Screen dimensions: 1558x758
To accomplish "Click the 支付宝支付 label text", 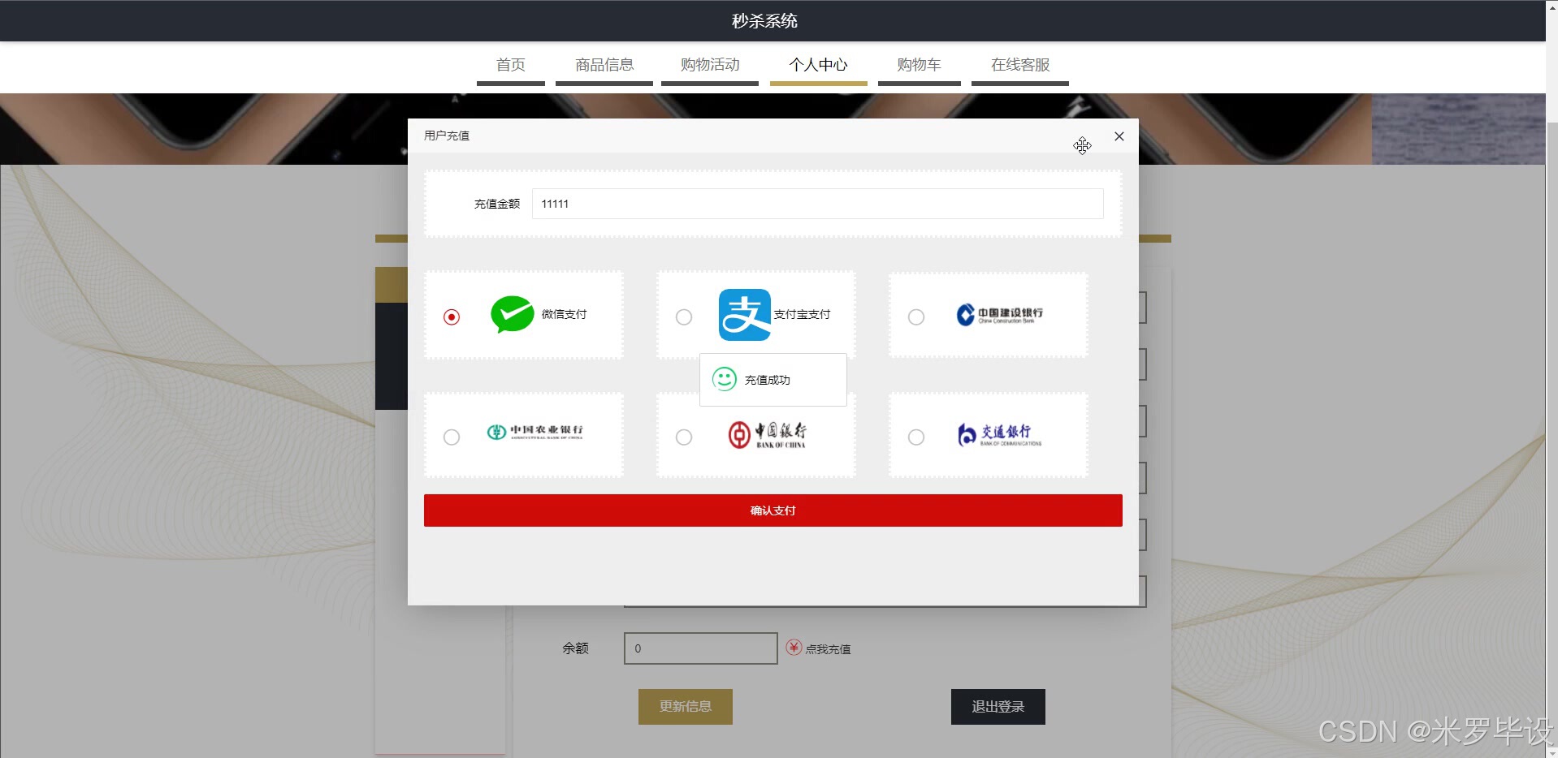I will [802, 314].
